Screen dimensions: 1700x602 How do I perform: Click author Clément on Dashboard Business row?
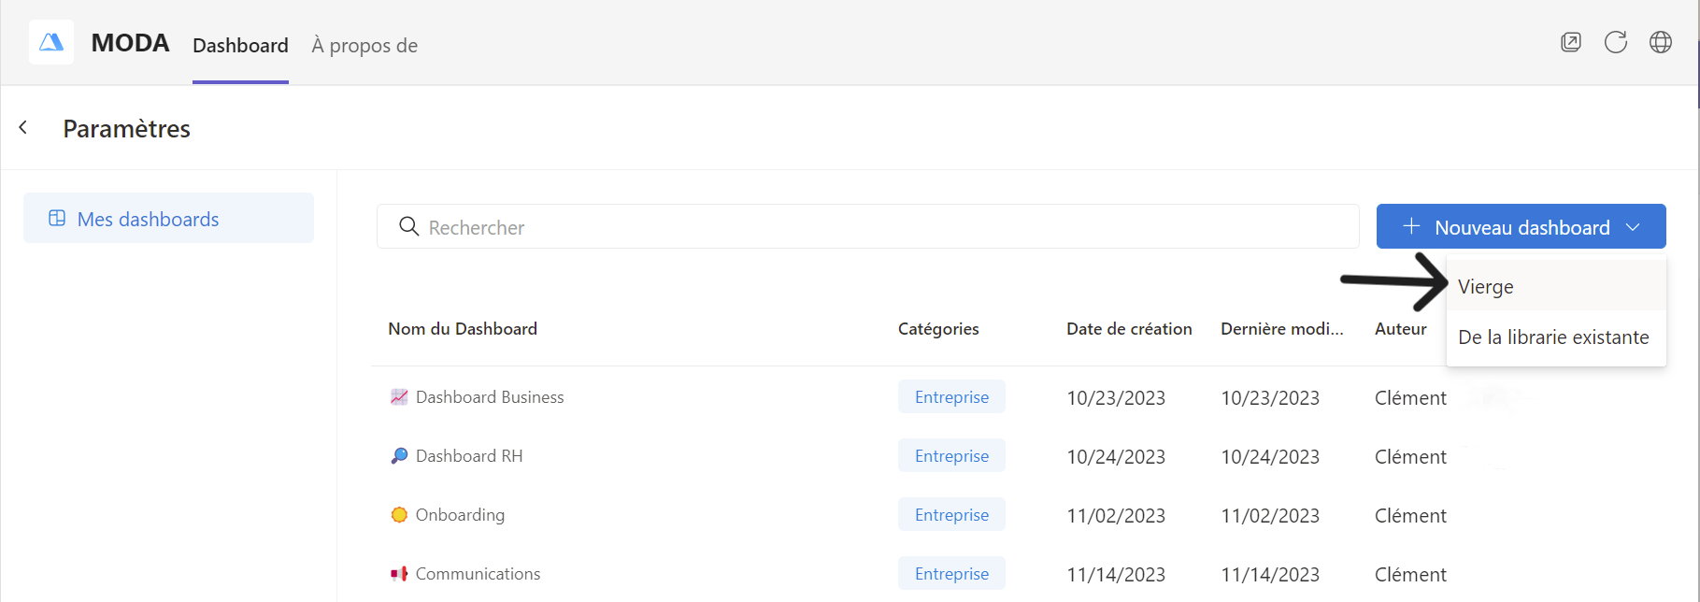coord(1410,397)
